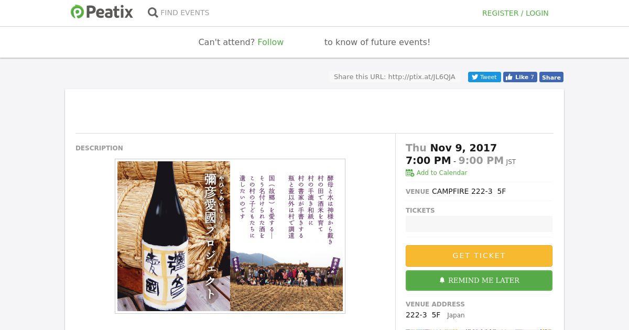
Task: Click the search magnifier icon
Action: (x=153, y=13)
